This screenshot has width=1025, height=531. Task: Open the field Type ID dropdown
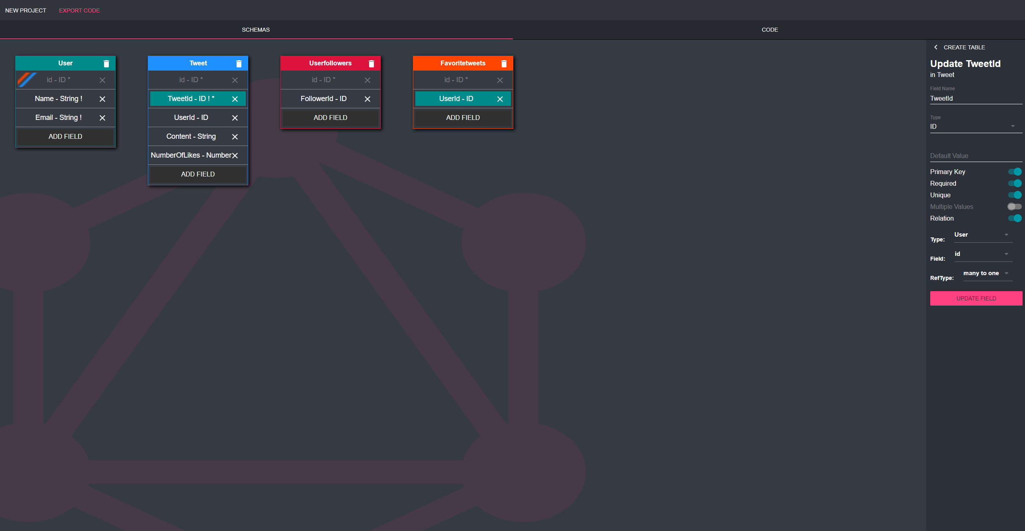976,127
